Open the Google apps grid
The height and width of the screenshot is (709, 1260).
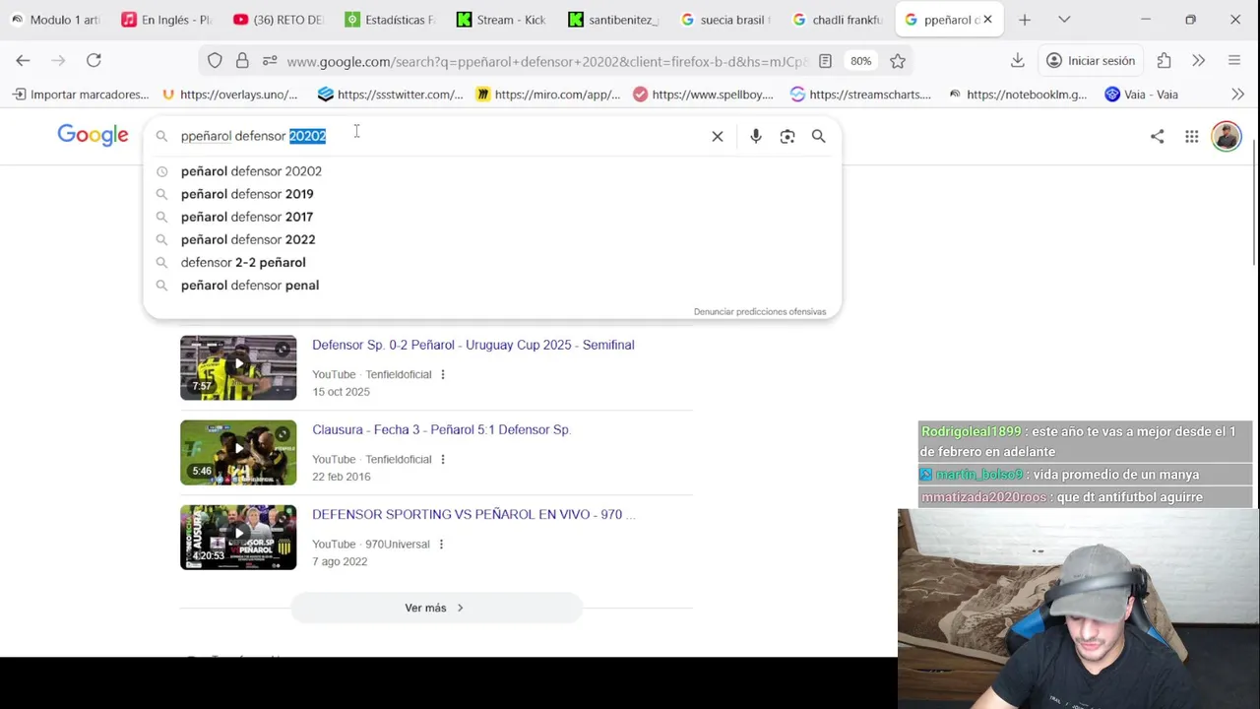coord(1192,137)
